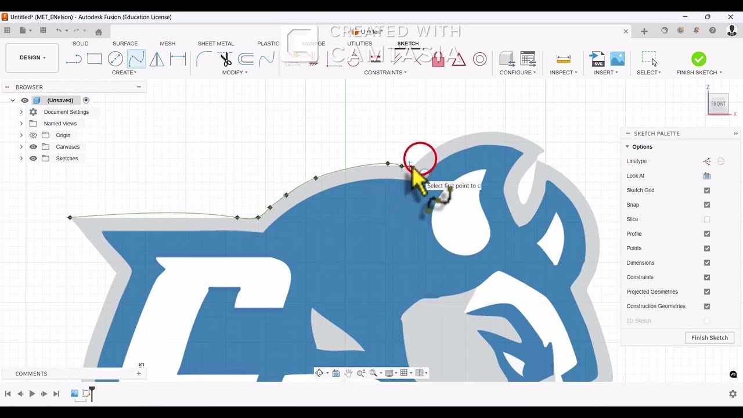This screenshot has height=418, width=743.
Task: Click the Insert SVG icon
Action: click(597, 59)
